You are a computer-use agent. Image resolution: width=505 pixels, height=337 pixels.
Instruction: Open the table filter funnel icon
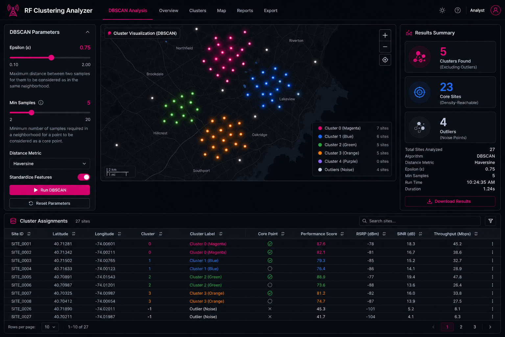click(x=491, y=221)
